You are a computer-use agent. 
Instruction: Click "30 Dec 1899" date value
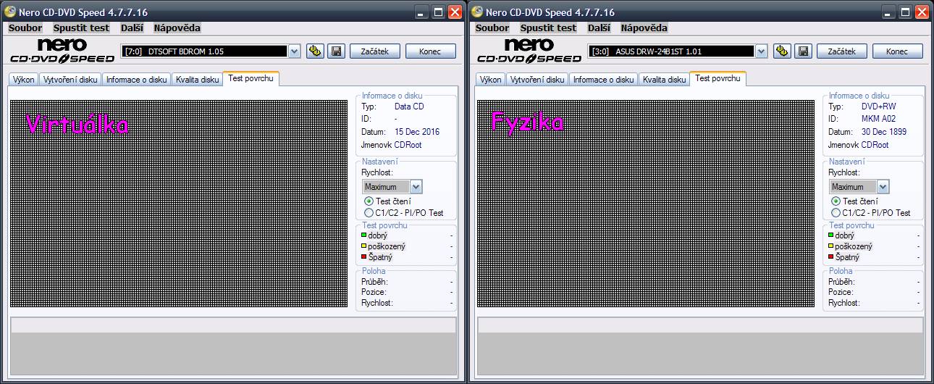884,132
